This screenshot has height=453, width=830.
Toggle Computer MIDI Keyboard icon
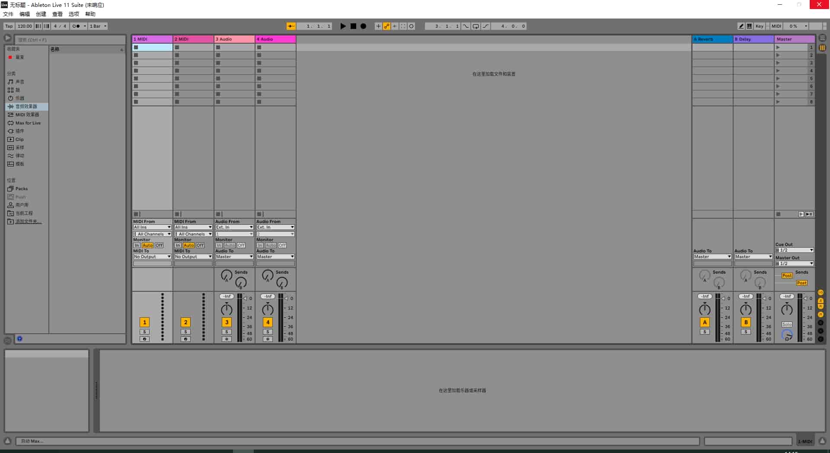[x=749, y=26]
